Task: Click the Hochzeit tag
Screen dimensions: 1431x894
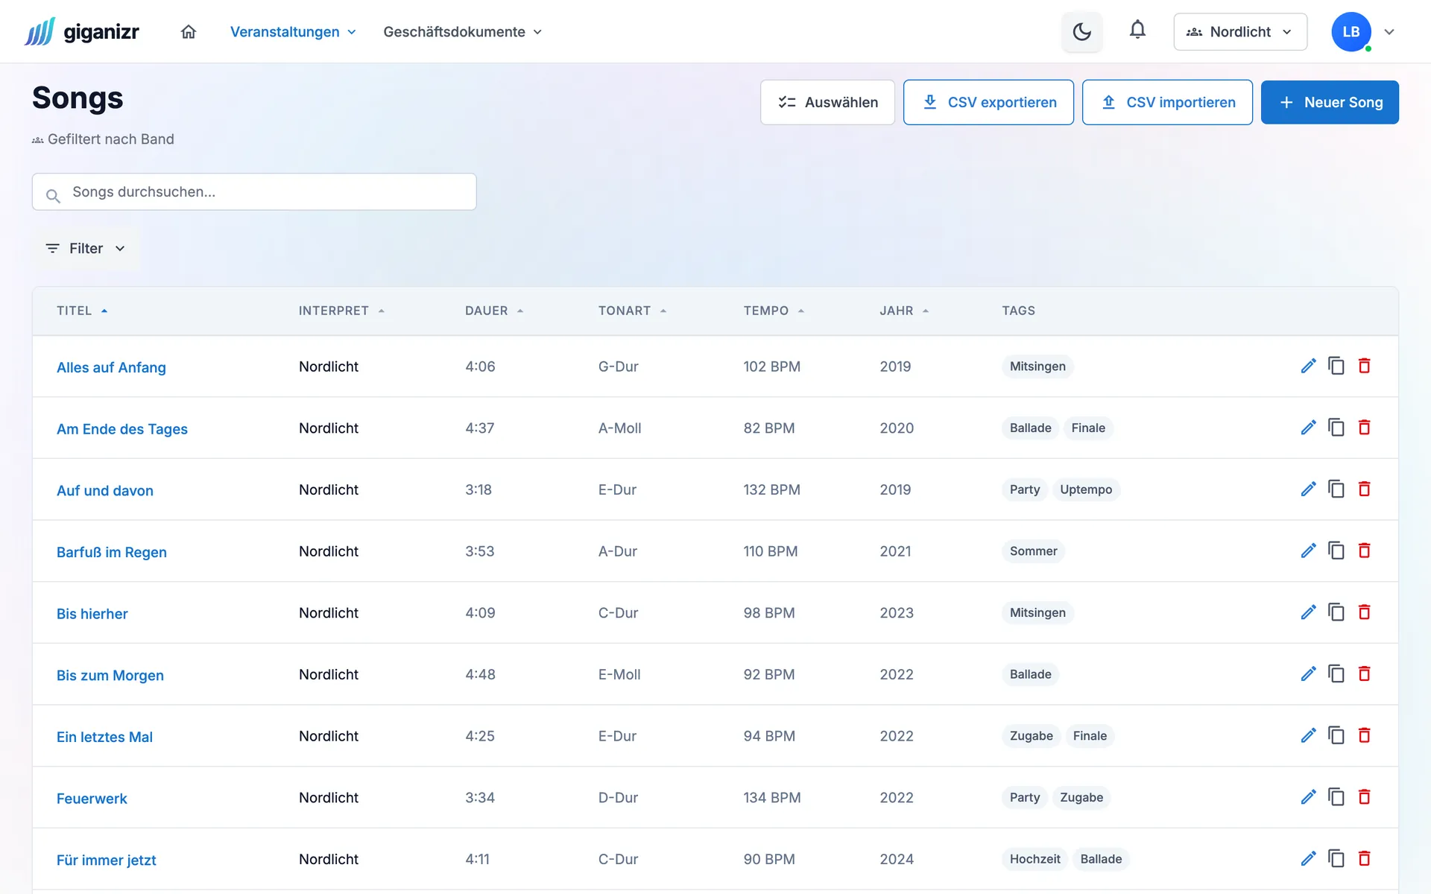Action: click(x=1034, y=859)
